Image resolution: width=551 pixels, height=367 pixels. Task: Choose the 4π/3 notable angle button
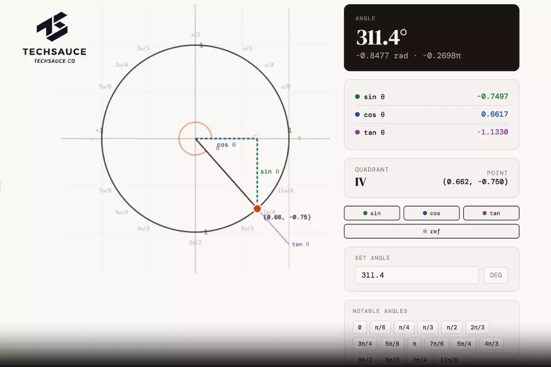coord(491,344)
